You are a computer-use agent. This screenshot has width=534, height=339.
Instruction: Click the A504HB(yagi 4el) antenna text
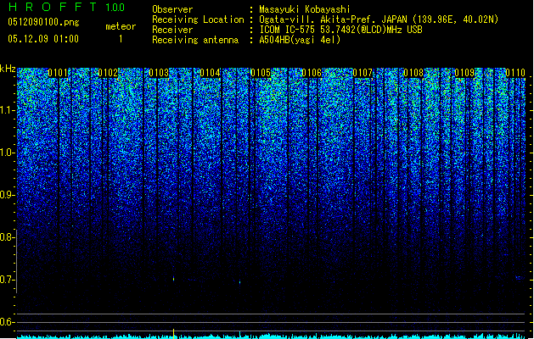pyautogui.click(x=300, y=40)
